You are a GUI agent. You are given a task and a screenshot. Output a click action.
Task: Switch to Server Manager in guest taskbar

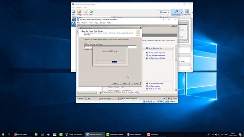108,99
